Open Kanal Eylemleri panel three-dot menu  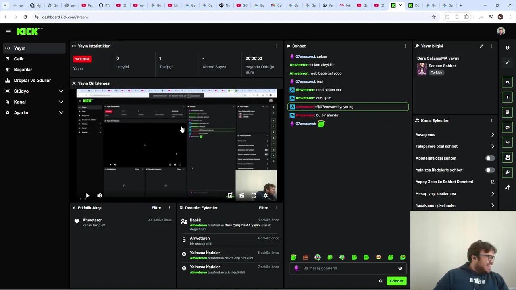(491, 120)
